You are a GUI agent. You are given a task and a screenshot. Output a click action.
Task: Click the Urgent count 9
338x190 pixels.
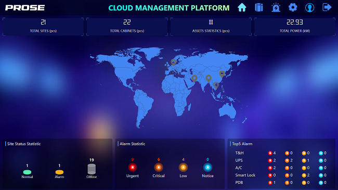click(x=133, y=160)
